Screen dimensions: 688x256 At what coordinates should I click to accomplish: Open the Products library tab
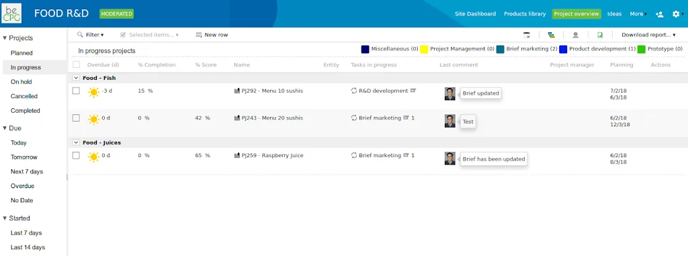[x=525, y=14]
